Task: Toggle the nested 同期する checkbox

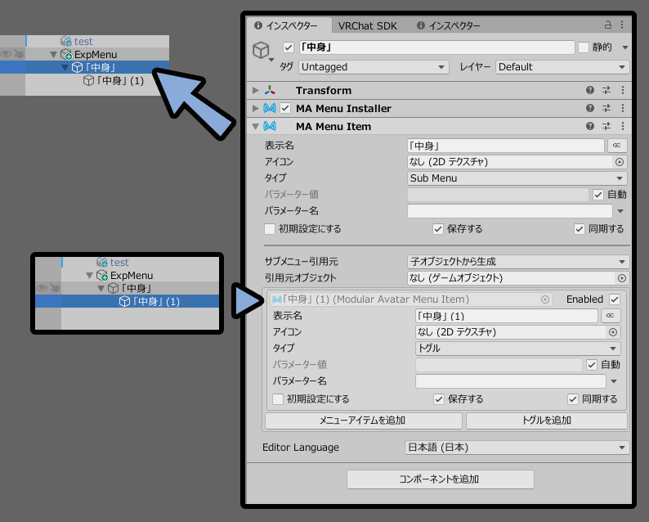Action: [x=573, y=399]
